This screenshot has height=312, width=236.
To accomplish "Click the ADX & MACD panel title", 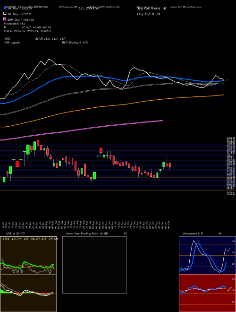I will click(x=15, y=234).
